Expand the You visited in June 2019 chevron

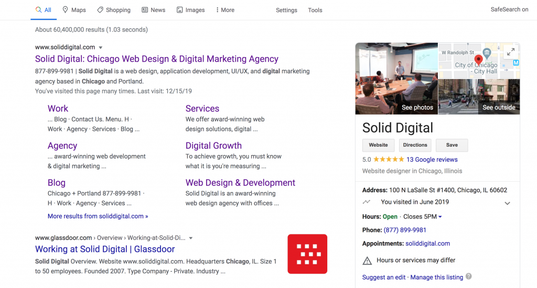coord(507,203)
